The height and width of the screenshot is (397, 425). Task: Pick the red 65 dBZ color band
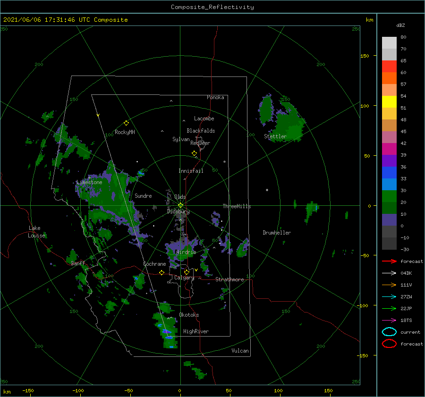[389, 67]
